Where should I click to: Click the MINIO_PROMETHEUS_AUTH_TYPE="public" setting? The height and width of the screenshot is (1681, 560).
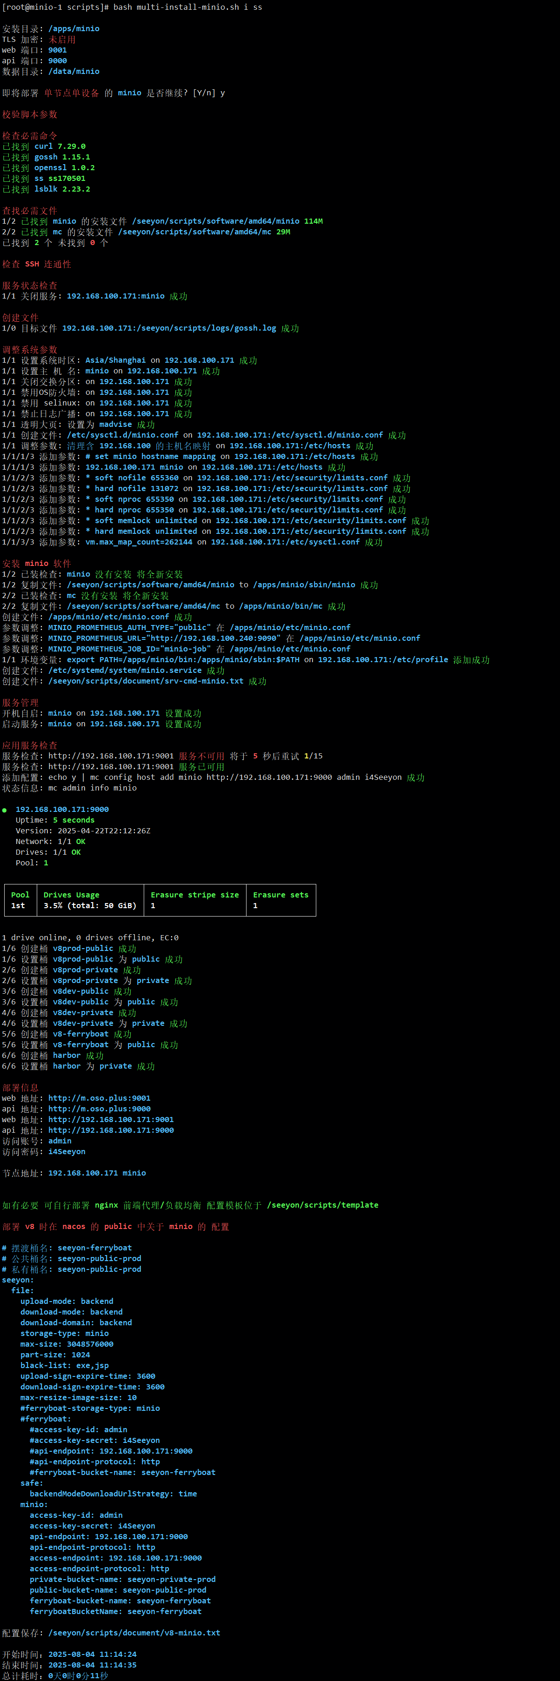pos(129,628)
